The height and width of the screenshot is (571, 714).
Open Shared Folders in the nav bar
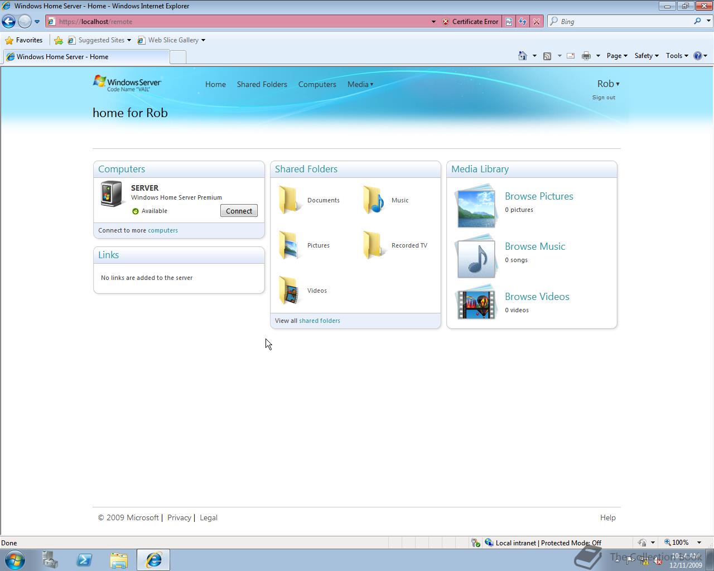(262, 84)
